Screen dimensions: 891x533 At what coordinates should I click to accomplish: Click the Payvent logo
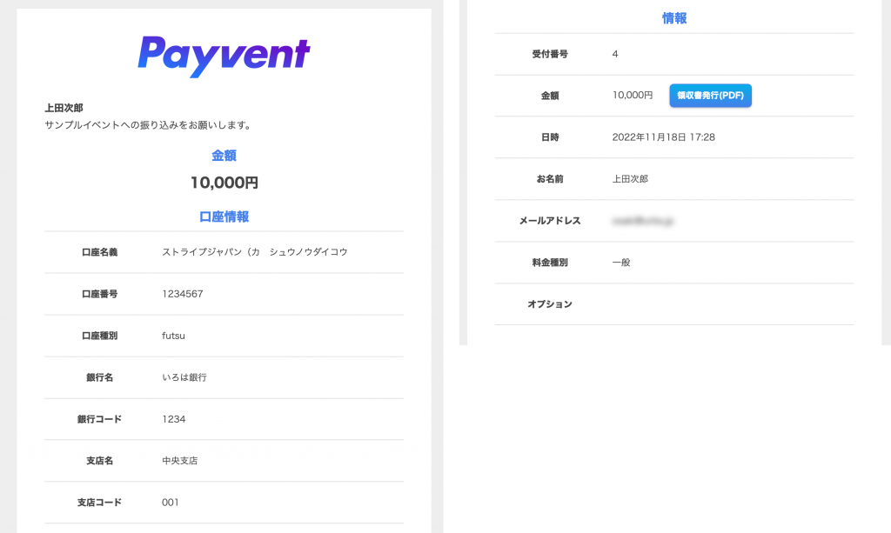pyautogui.click(x=224, y=57)
